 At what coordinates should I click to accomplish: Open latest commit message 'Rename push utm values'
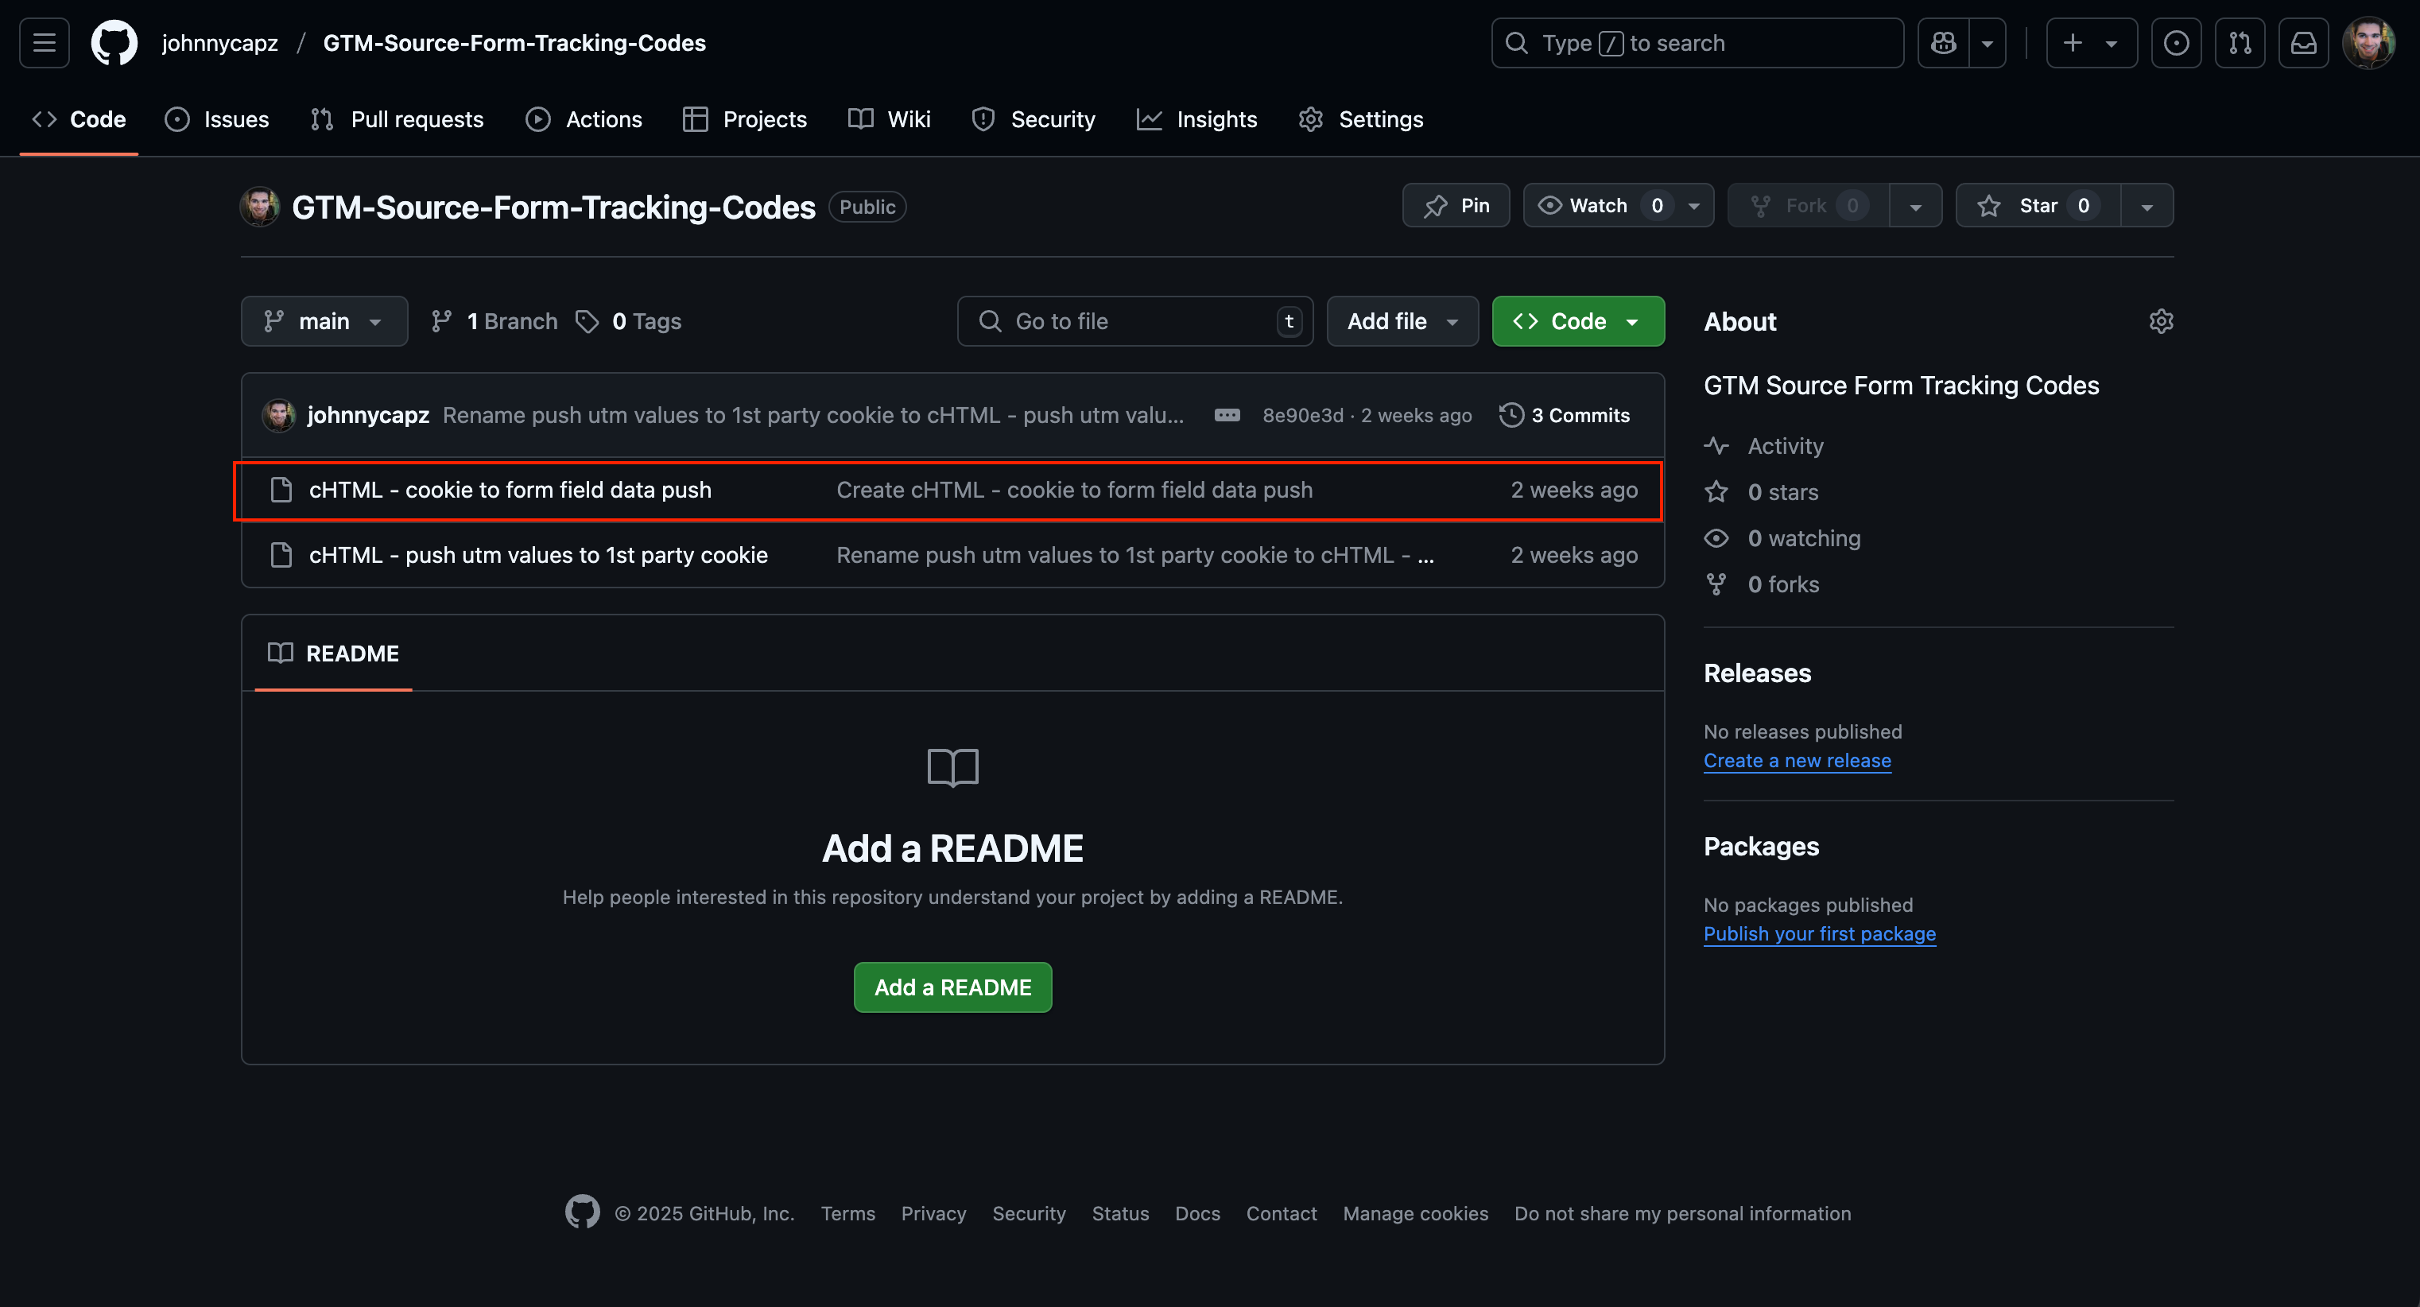(x=813, y=414)
